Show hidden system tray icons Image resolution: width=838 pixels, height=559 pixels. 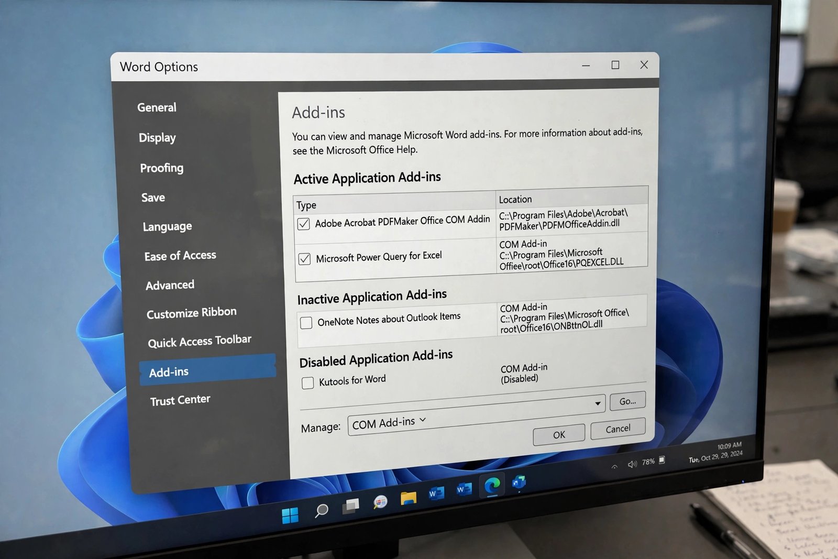(614, 466)
